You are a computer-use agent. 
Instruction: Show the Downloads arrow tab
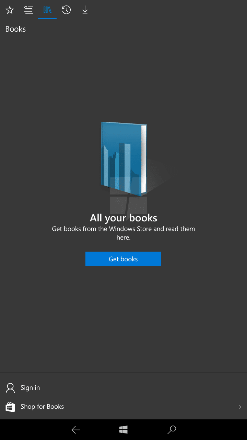coord(85,10)
